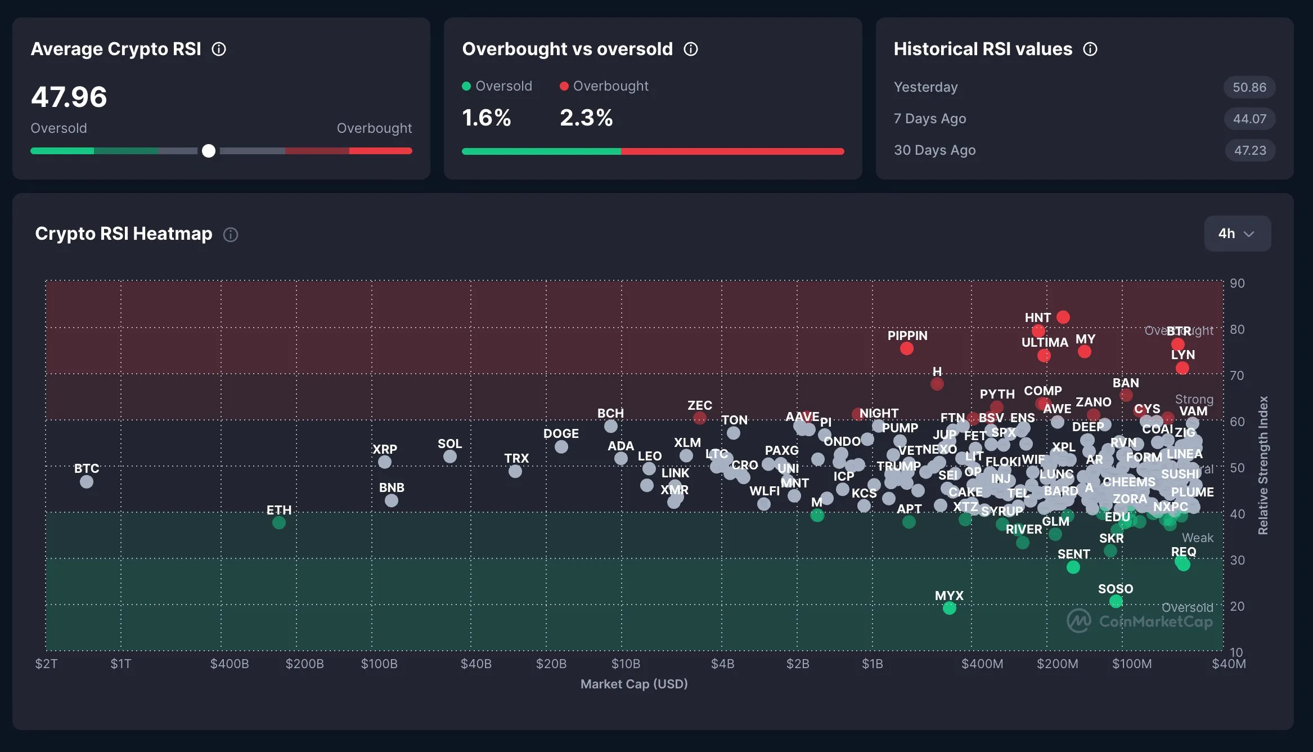
Task: Click the 7 Days Ago value 44.07
Action: 1249,119
